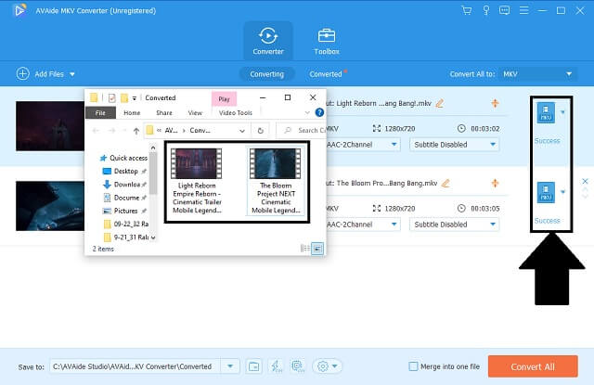The height and width of the screenshot is (385, 594).
Task: Open Subtitle Disabled dropdown in Light Reborn row
Action: [454, 144]
